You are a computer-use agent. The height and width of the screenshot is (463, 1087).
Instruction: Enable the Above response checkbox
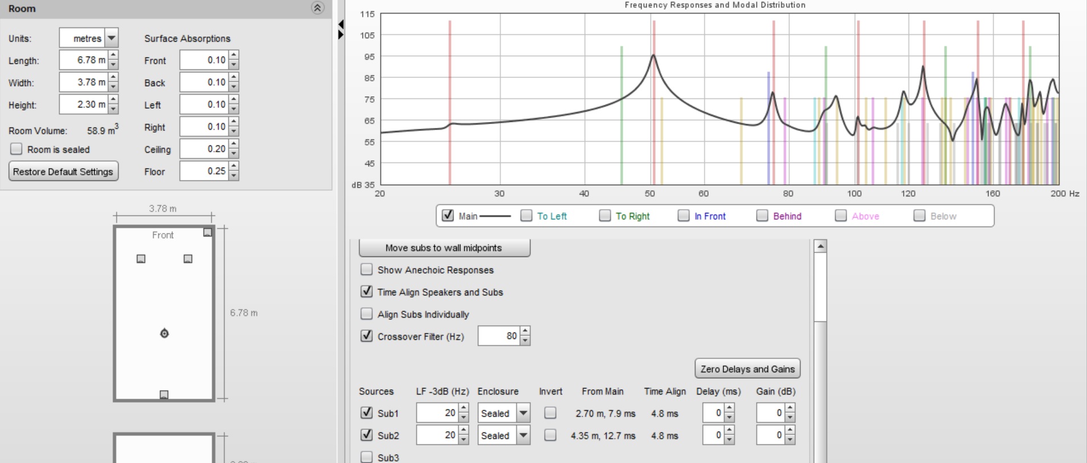(x=841, y=215)
